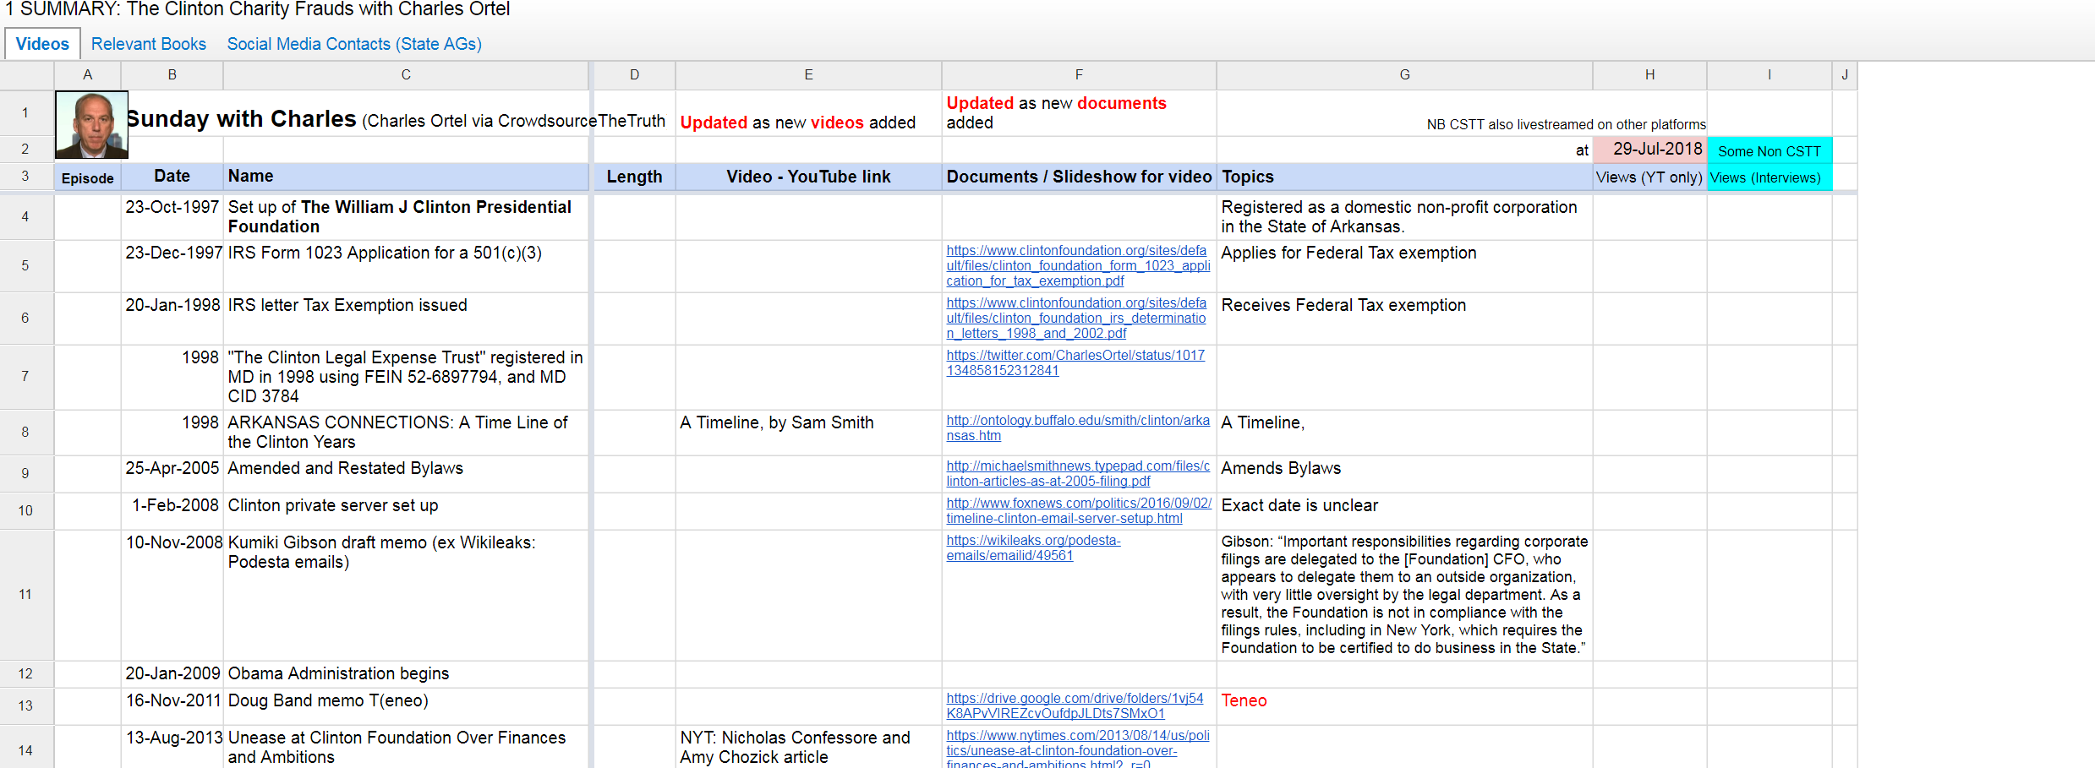Click the 'Topics' header cell
Image resolution: width=2095 pixels, height=768 pixels.
(x=1404, y=177)
